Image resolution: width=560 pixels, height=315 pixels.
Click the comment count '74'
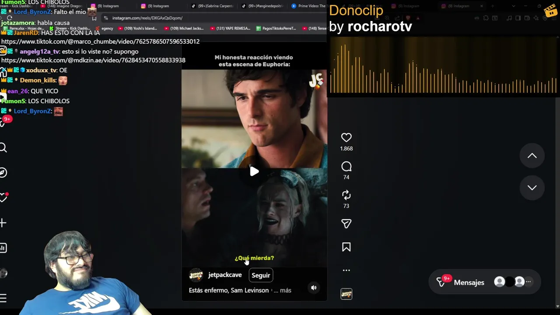[346, 177]
